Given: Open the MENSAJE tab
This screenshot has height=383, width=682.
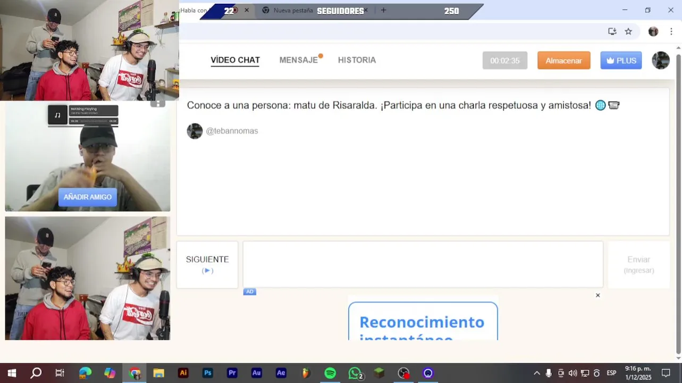Looking at the screenshot, I should (x=299, y=60).
